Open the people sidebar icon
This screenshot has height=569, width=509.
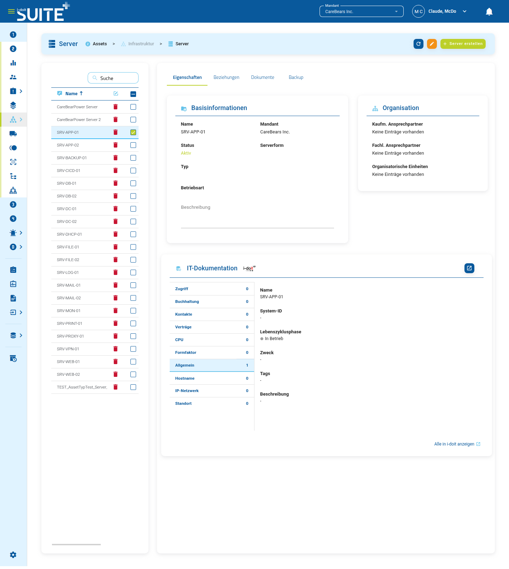(x=13, y=77)
